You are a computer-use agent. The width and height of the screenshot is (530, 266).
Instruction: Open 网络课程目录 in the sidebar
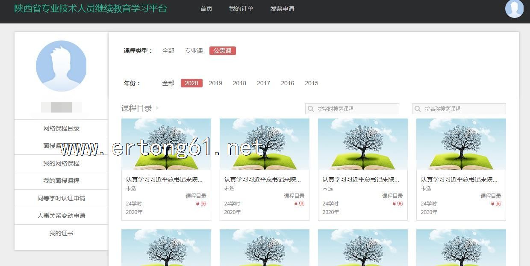61,128
